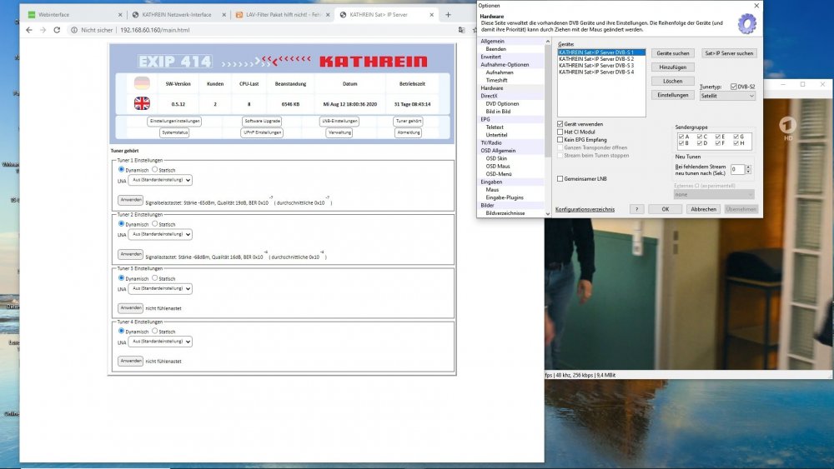The width and height of the screenshot is (834, 469).
Task: Open the "Konfigurationsverzeichnis" link
Action: (585, 209)
